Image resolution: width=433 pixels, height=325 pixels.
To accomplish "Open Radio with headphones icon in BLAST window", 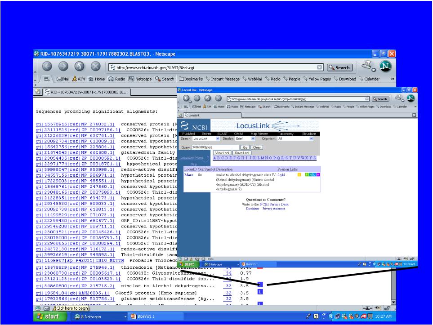I will coord(116,79).
